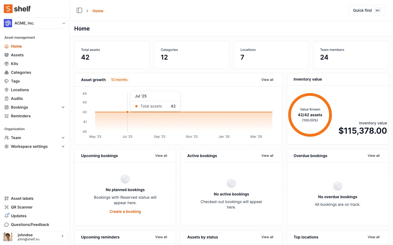Expand the Team submenu chevron
Screen dimensions: 393x245
click(63, 138)
